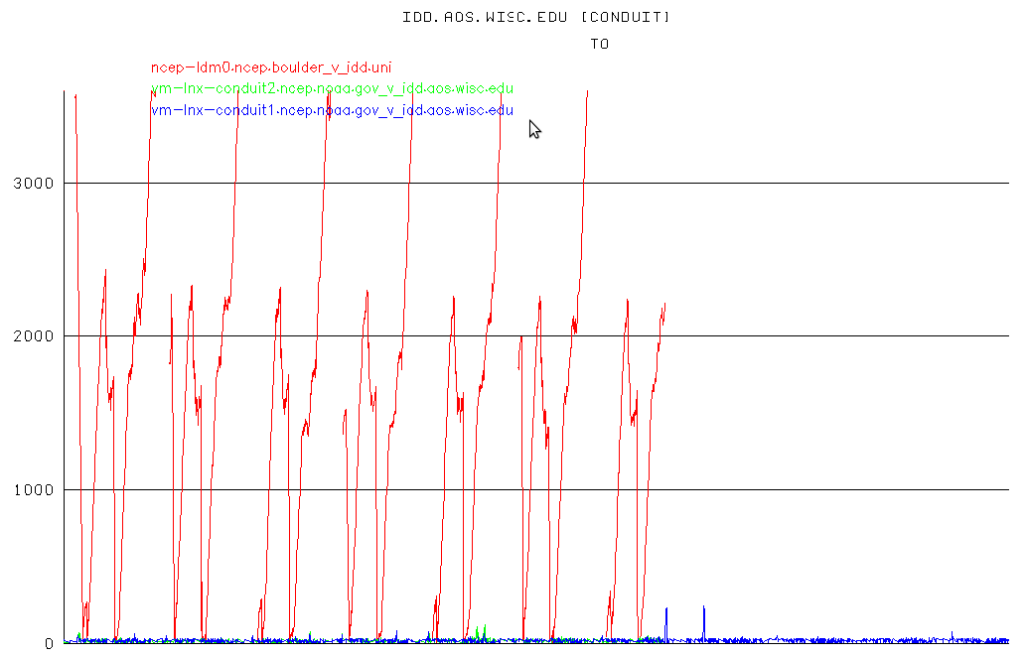Click the first red peak at far left
Screen dimensions: 1027x657
(x=75, y=97)
